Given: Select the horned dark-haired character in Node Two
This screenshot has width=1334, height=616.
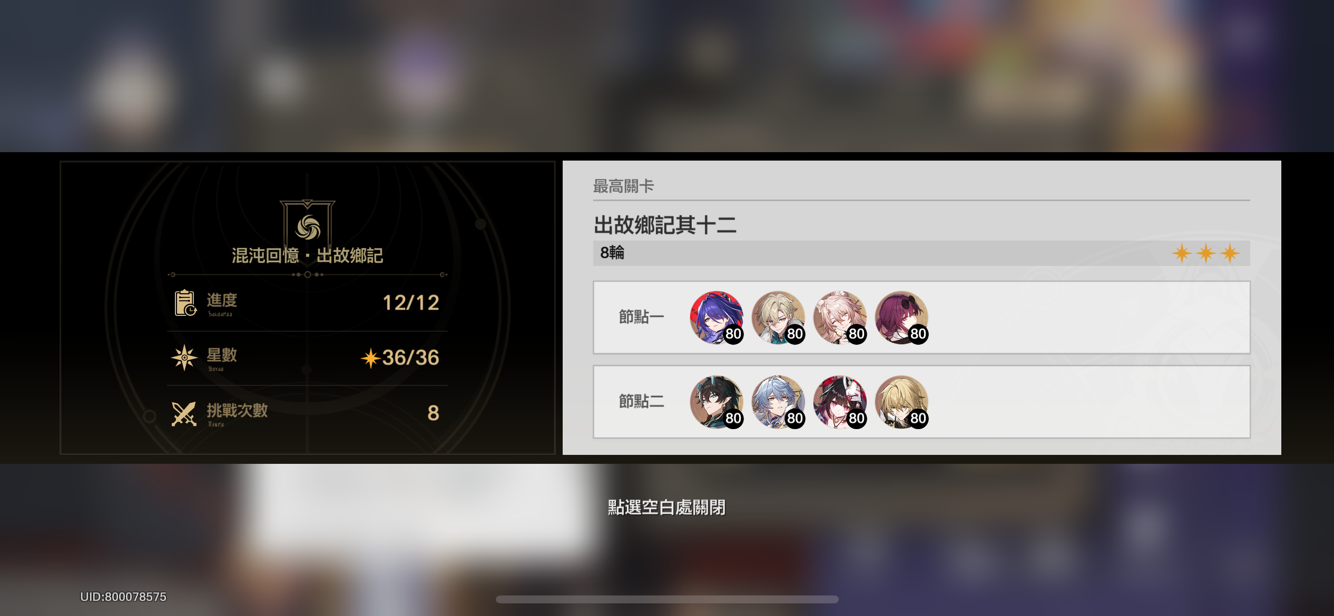Looking at the screenshot, I should point(717,402).
